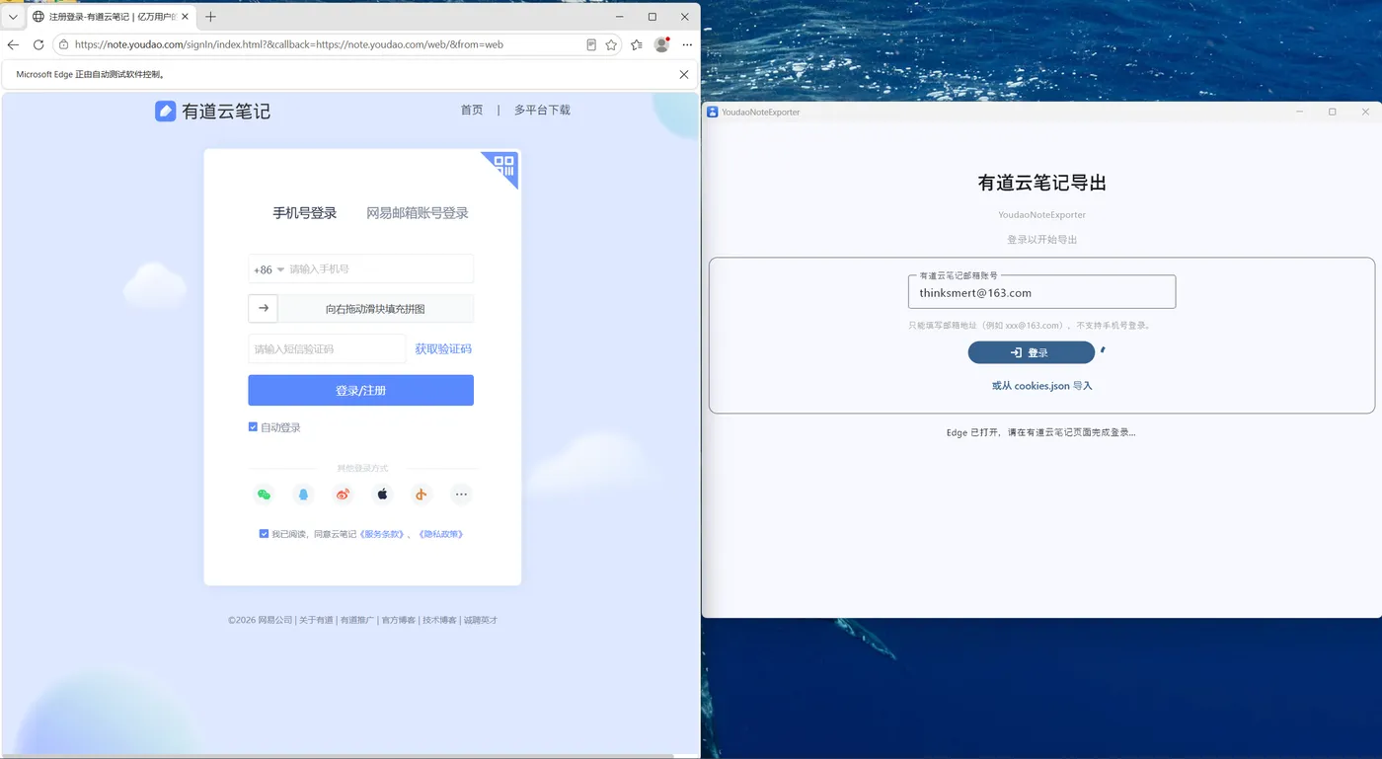Click 登录 button in YoudaoNoteExporter
Viewport: 1382px width, 759px height.
(1031, 352)
